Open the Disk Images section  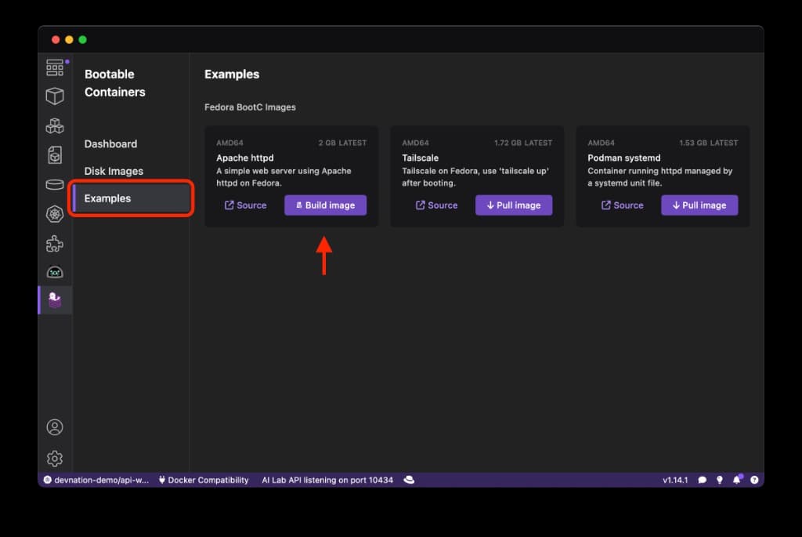[114, 170]
